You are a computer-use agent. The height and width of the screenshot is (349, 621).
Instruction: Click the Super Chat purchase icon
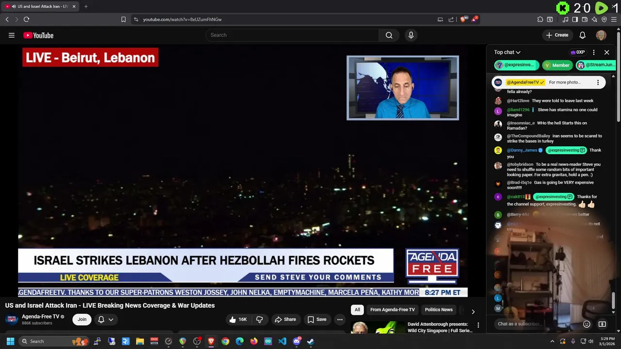(x=602, y=324)
